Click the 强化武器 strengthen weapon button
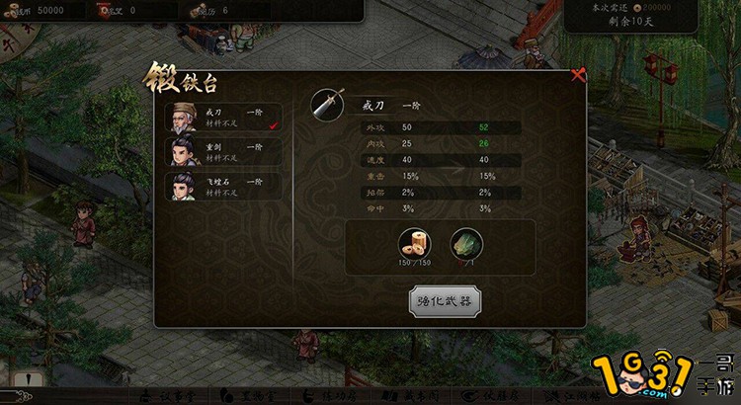This screenshot has width=741, height=405. (x=445, y=301)
